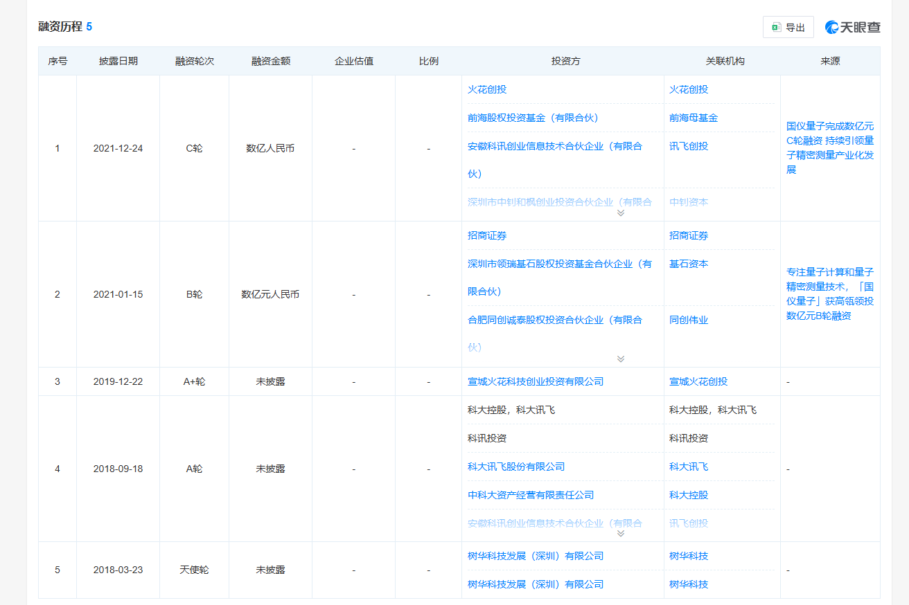Click 未披露 in the 天使轮 row
909x605 pixels.
(271, 570)
